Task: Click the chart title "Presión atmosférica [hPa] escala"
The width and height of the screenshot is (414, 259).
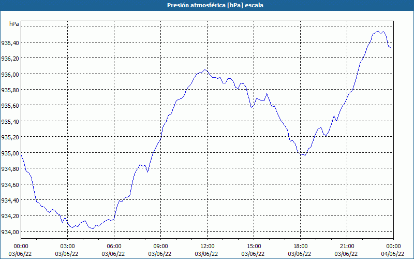Action: pyautogui.click(x=215, y=5)
